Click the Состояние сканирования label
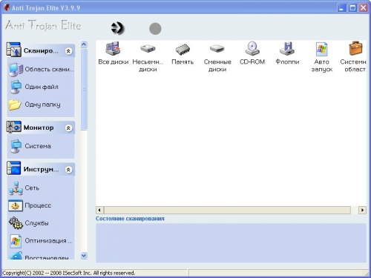Screen dimensions: 371x278 tap(130, 219)
